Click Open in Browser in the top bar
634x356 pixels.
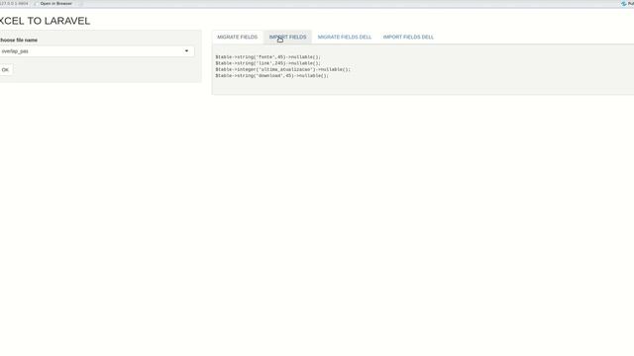pos(55,4)
